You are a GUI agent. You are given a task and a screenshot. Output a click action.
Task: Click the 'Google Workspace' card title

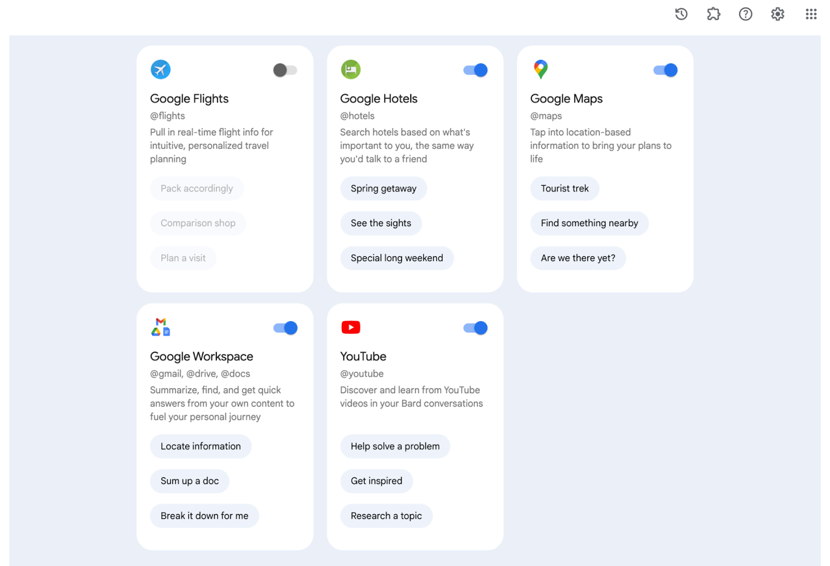pos(202,356)
